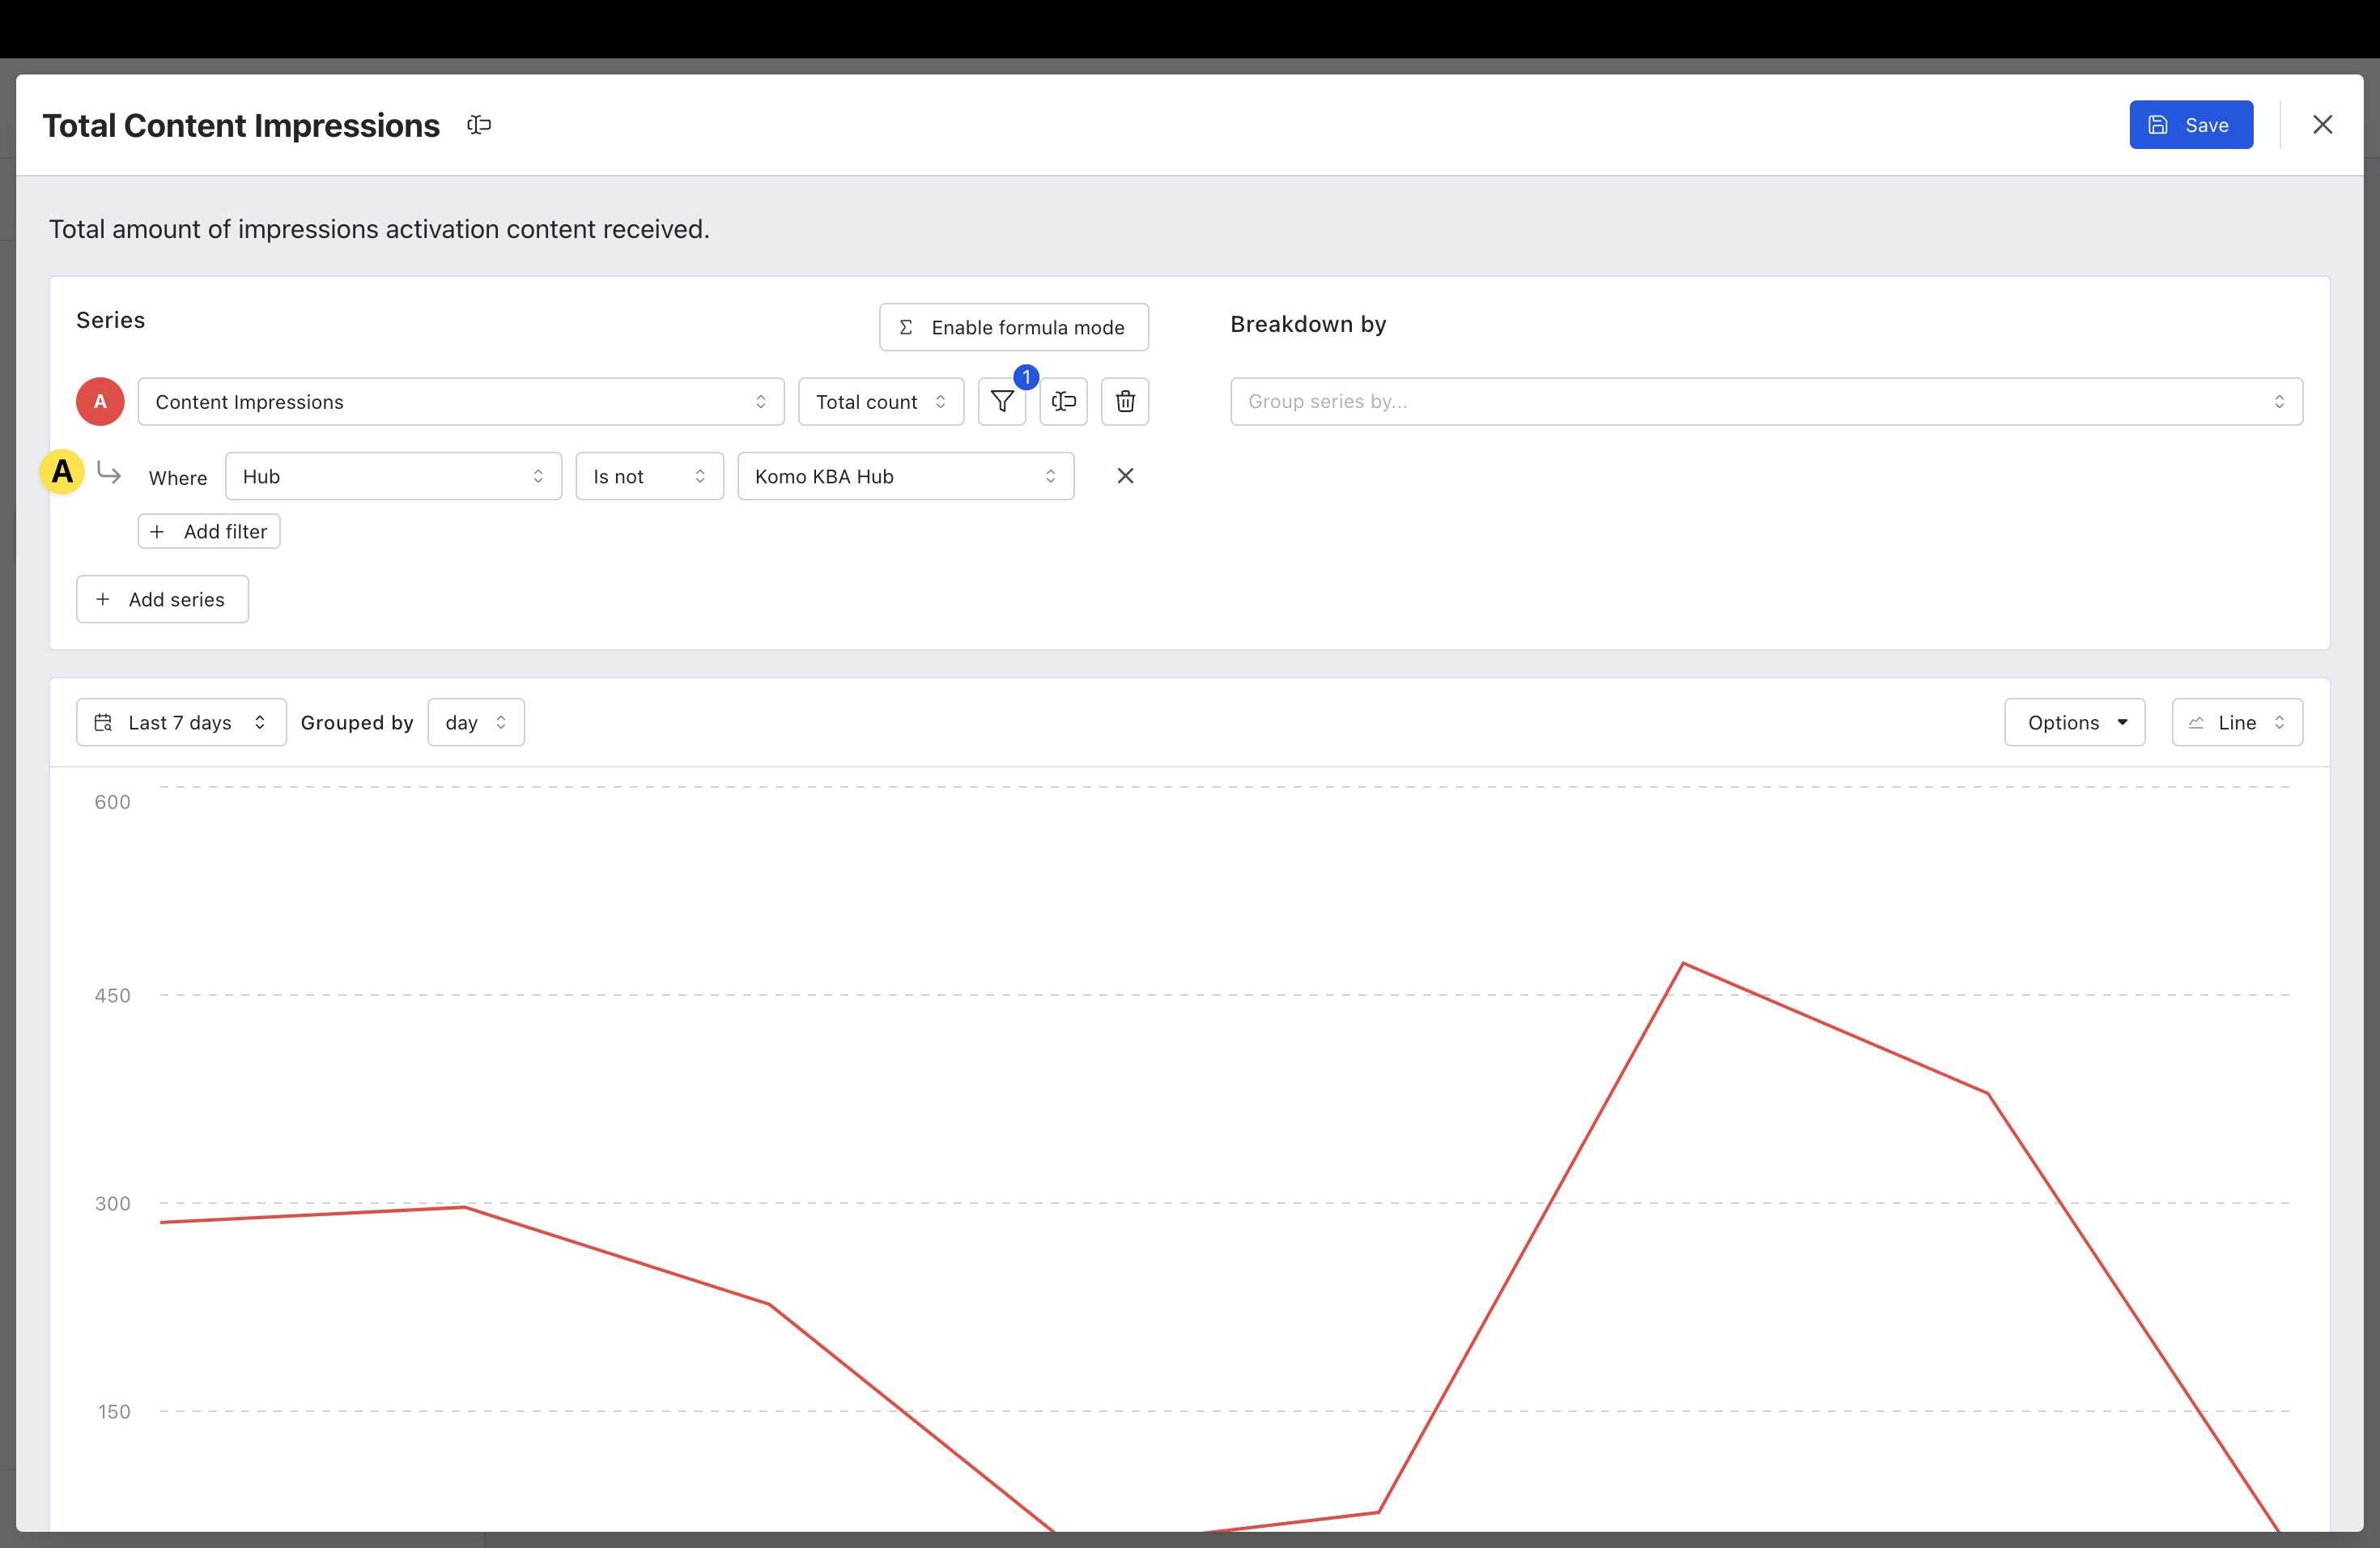Switch chart type from Line
Image resolution: width=2380 pixels, height=1548 pixels.
pos(2236,723)
